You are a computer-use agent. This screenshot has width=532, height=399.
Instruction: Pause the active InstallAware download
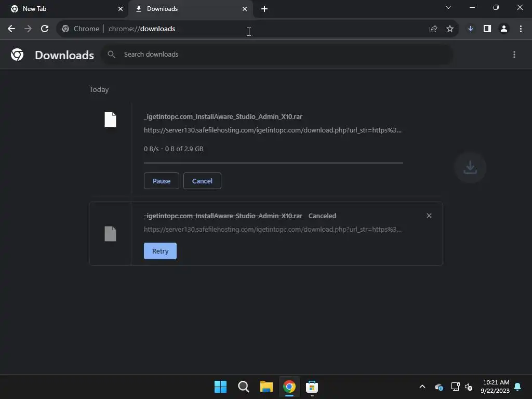click(162, 181)
